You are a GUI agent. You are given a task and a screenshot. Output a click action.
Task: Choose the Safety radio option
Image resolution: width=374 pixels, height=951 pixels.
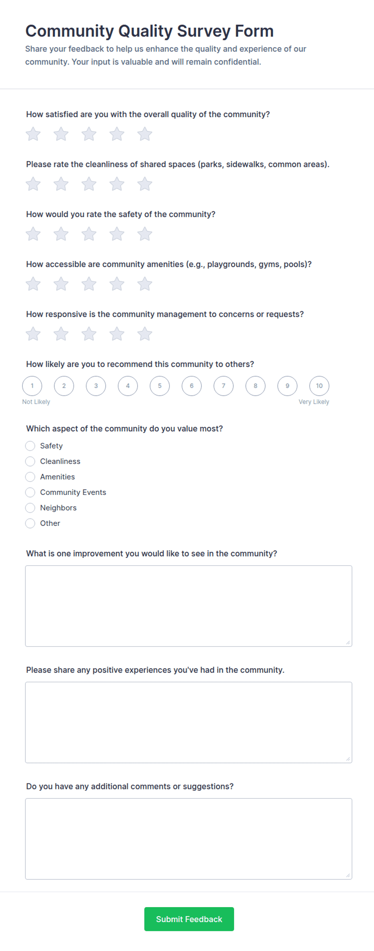30,446
